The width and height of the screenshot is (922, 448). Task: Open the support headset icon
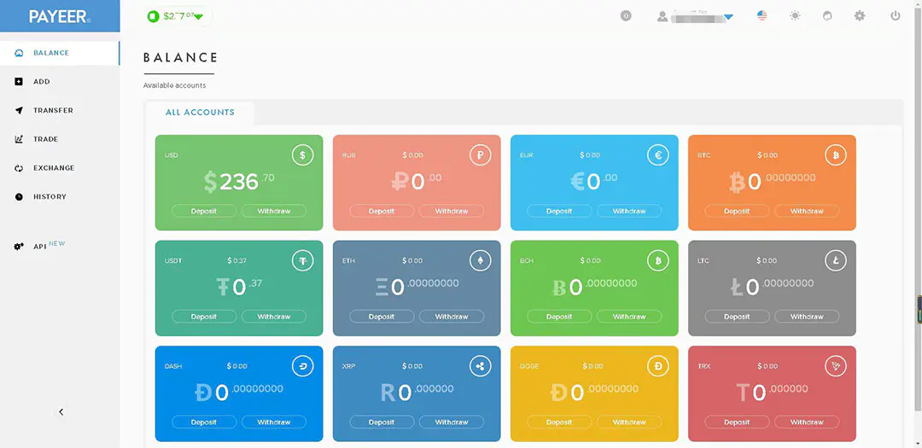click(x=827, y=15)
